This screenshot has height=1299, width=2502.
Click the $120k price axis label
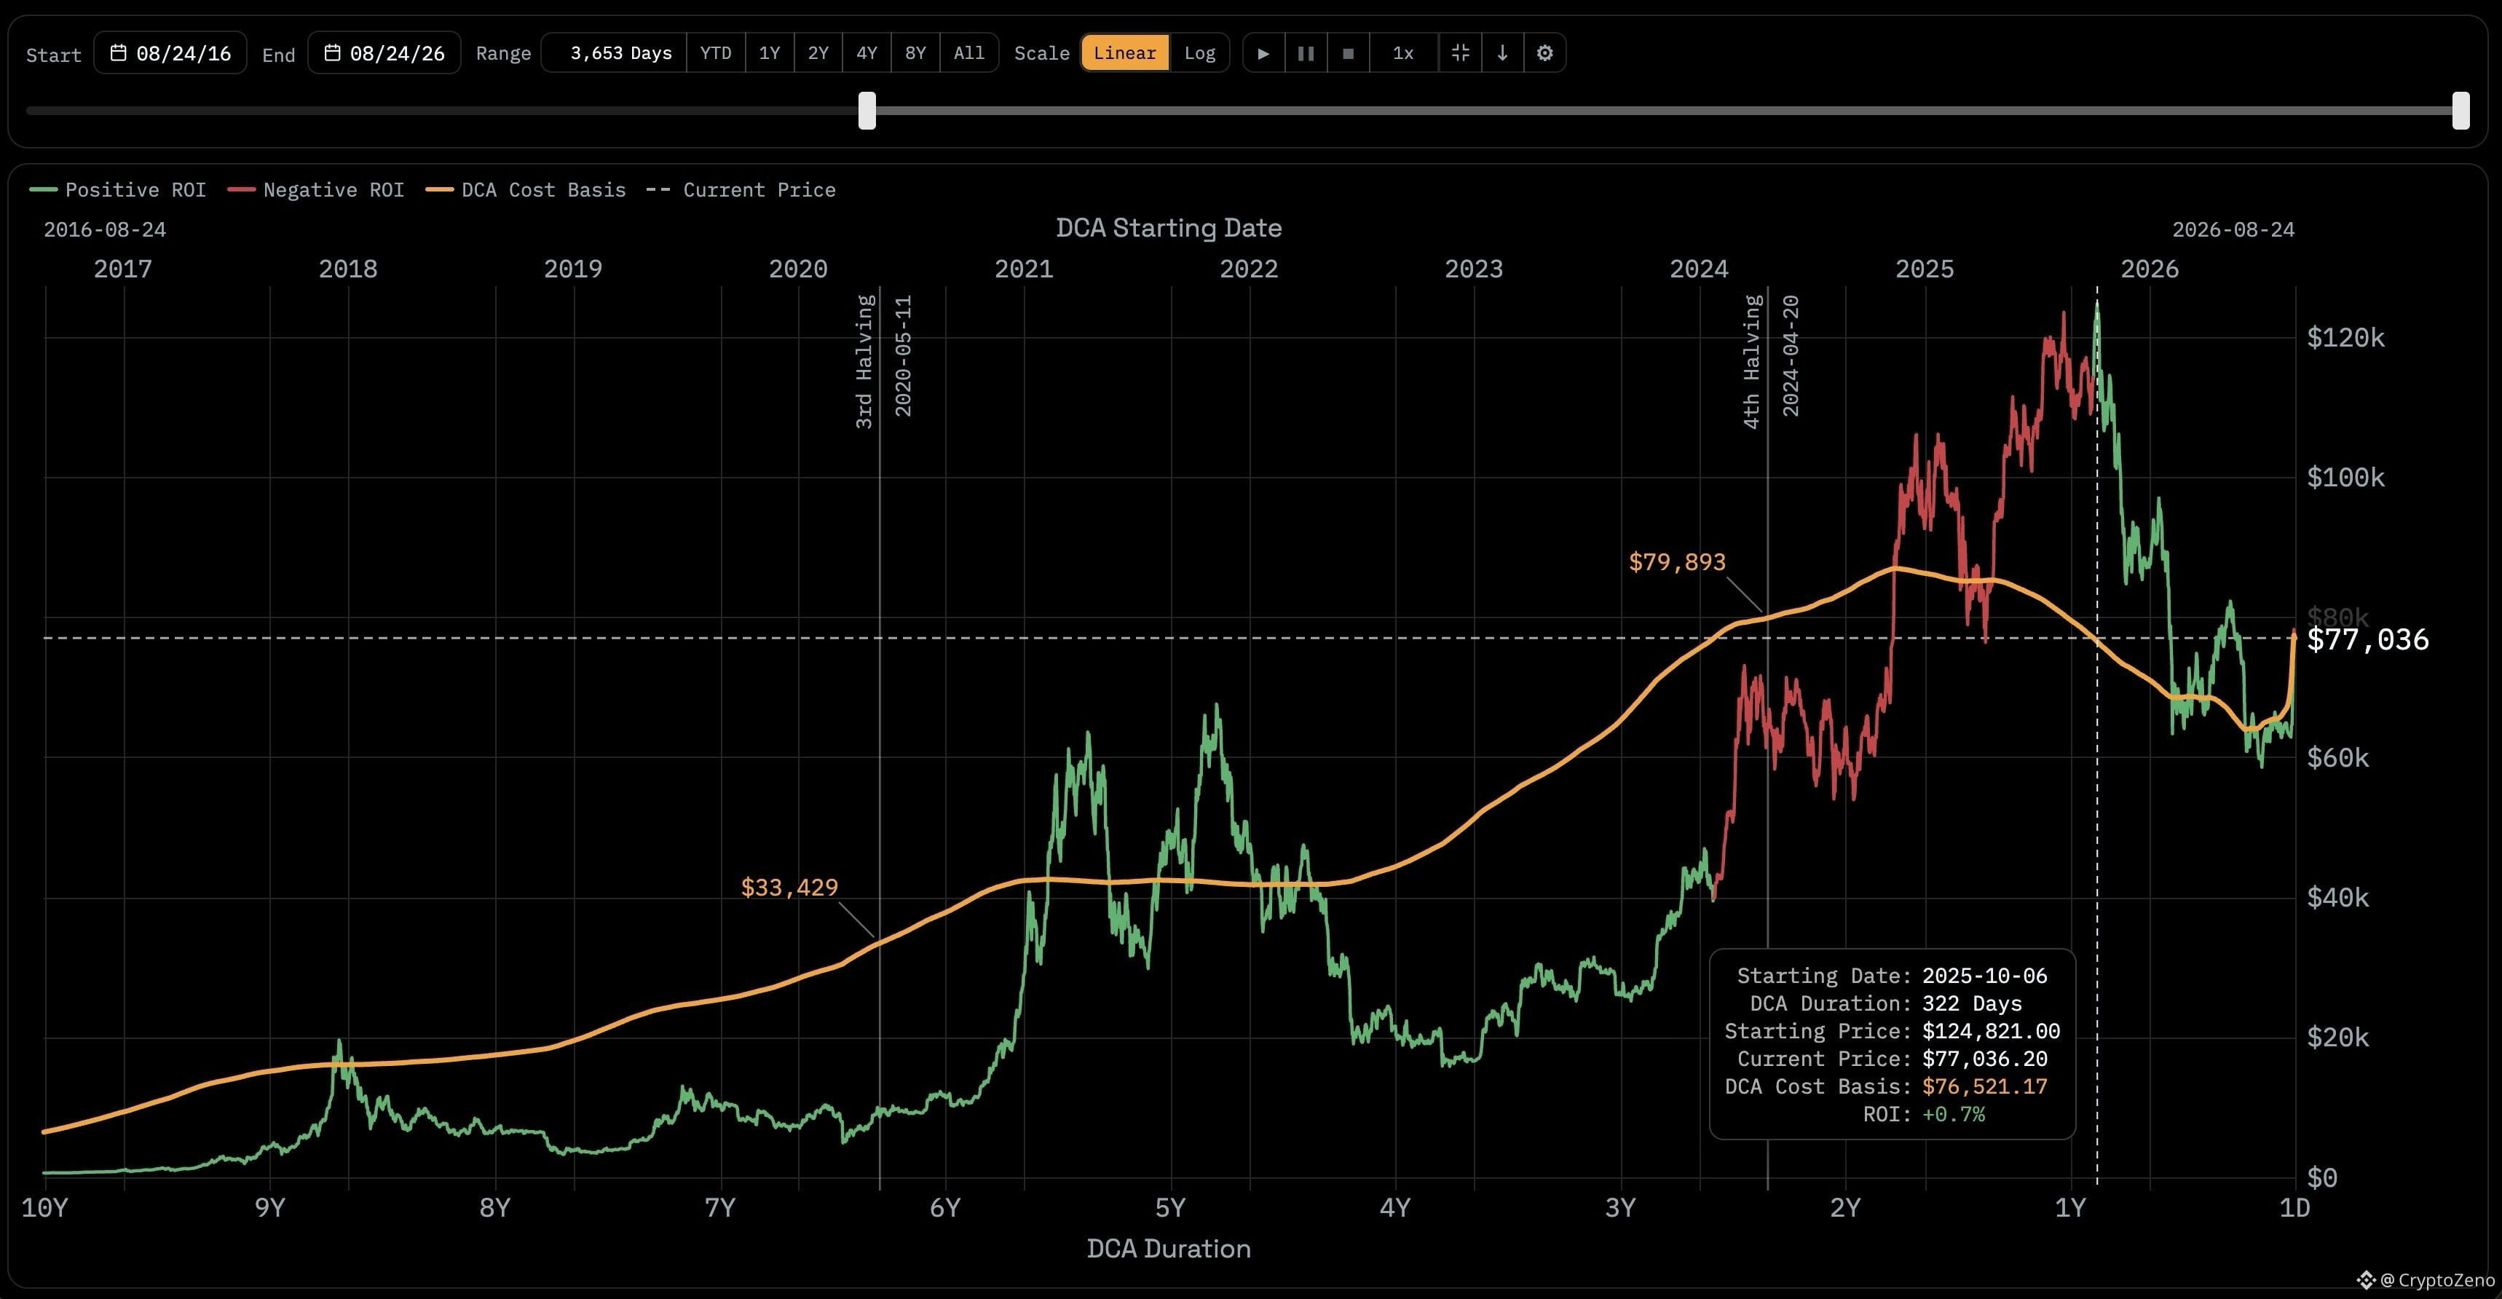2345,338
